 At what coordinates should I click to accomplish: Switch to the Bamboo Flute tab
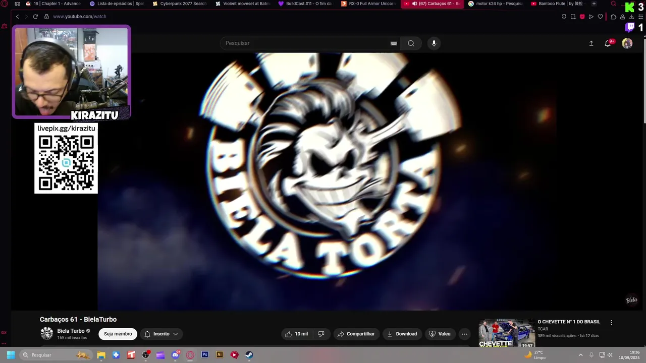[558, 4]
